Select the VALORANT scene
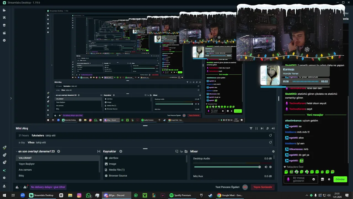 pyautogui.click(x=58, y=158)
